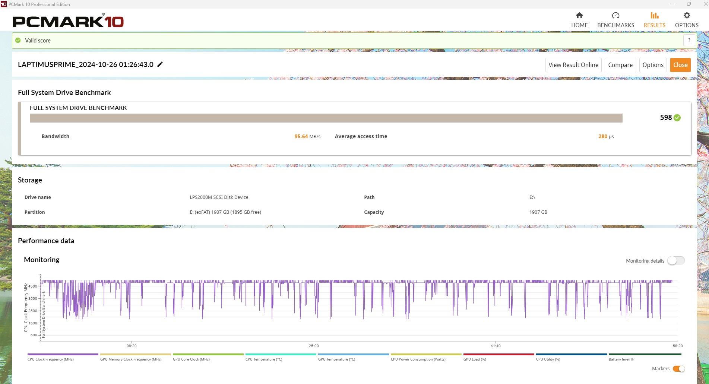709x384 pixels.
Task: Click the Performance data heading
Action: tap(46, 241)
